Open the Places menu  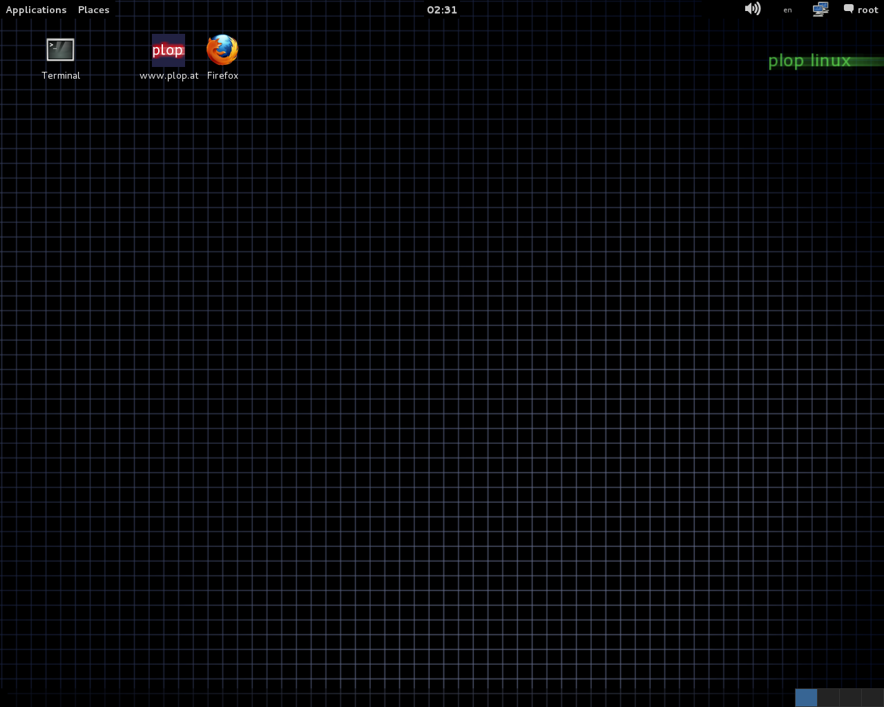click(x=94, y=10)
